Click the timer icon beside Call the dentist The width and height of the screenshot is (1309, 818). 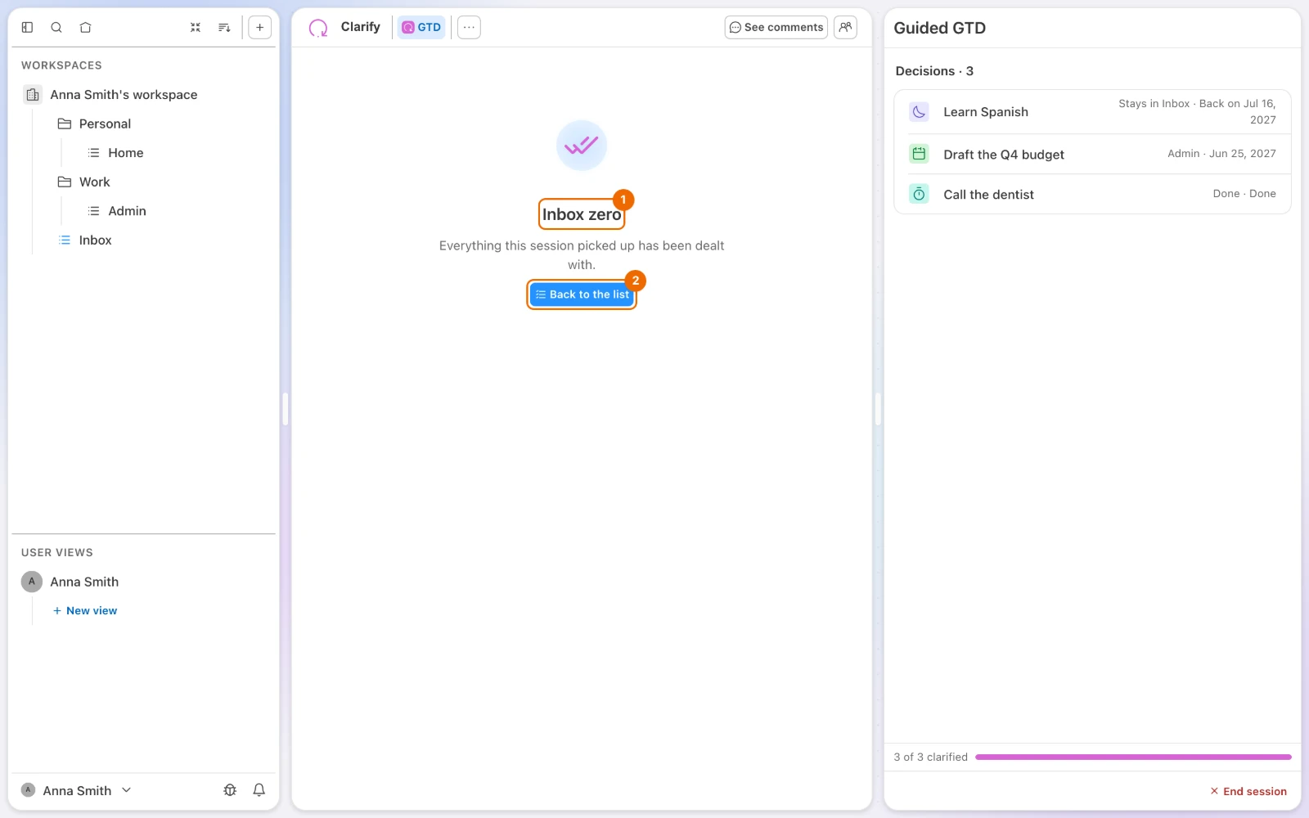[x=919, y=194]
